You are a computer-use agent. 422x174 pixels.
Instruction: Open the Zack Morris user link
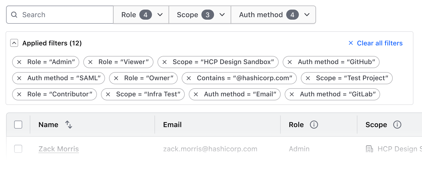click(x=59, y=149)
